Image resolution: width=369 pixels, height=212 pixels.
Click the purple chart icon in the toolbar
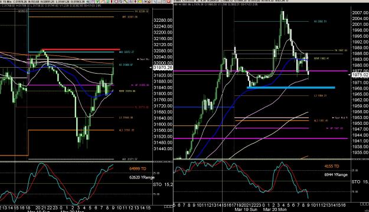coord(93,1)
